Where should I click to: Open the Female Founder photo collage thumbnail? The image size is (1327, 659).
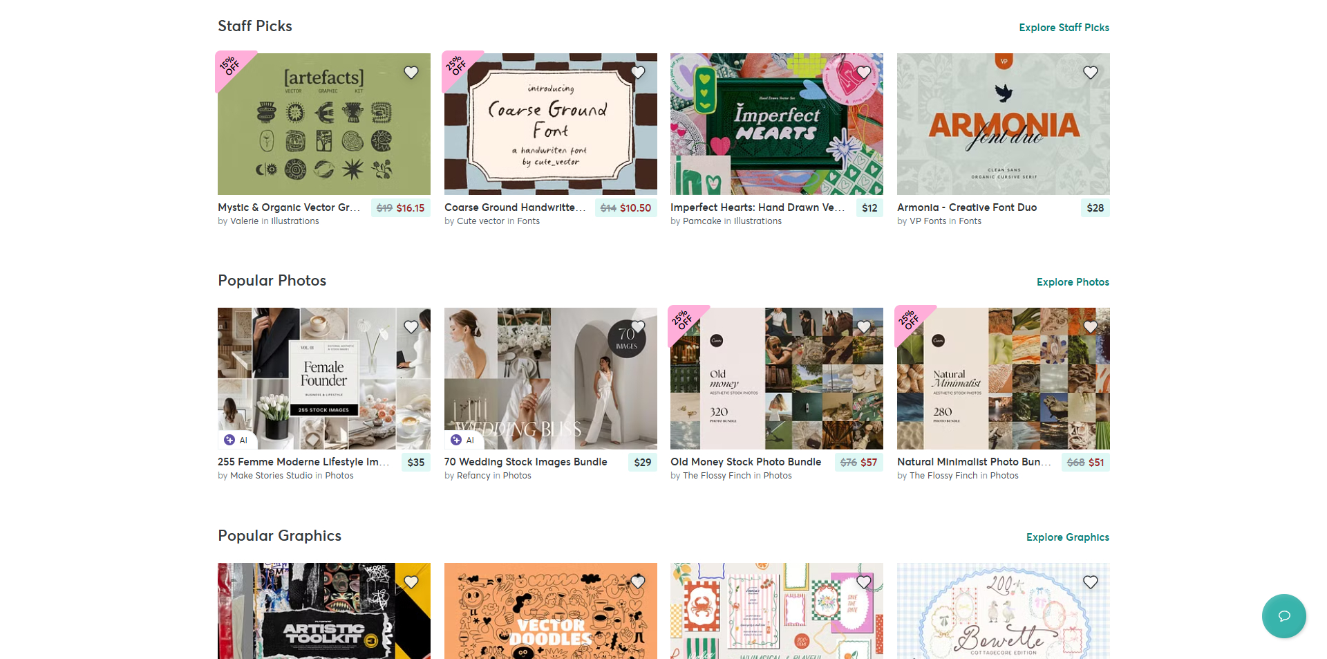coord(324,379)
